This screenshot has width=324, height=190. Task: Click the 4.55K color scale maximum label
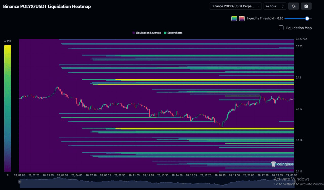[x=8, y=41]
